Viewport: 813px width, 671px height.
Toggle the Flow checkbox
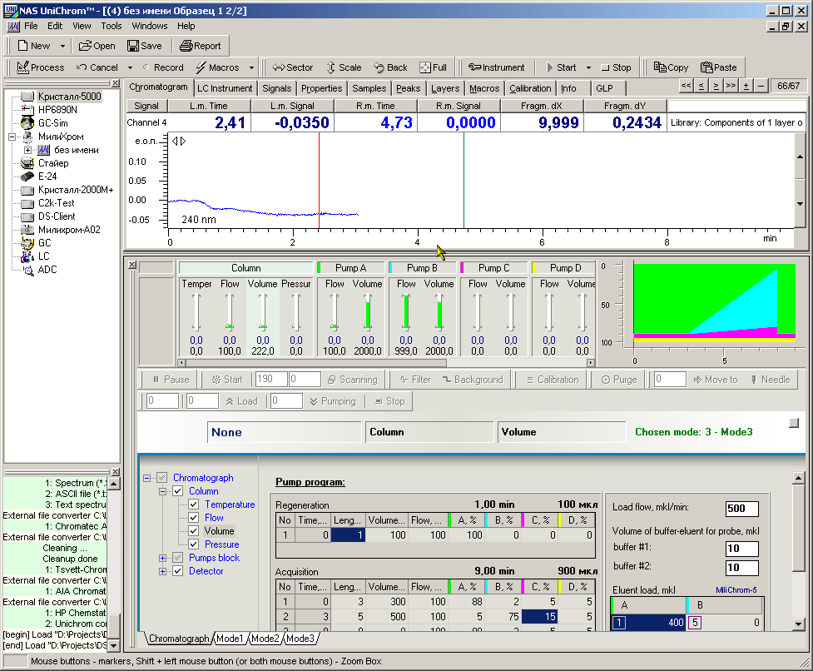click(193, 518)
